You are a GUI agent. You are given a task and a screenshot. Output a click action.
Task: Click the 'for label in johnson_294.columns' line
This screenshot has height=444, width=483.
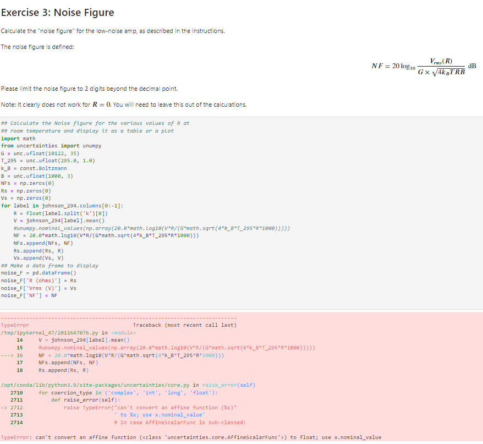[x=62, y=206]
